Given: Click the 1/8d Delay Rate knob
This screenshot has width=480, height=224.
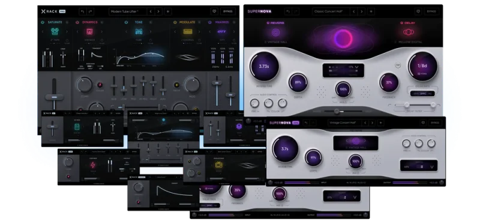Looking at the screenshot, I should (x=422, y=67).
